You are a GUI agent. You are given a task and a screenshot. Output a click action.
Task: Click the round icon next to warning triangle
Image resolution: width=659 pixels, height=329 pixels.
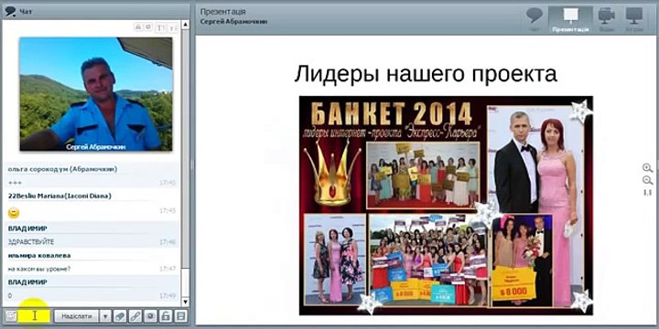(x=148, y=27)
